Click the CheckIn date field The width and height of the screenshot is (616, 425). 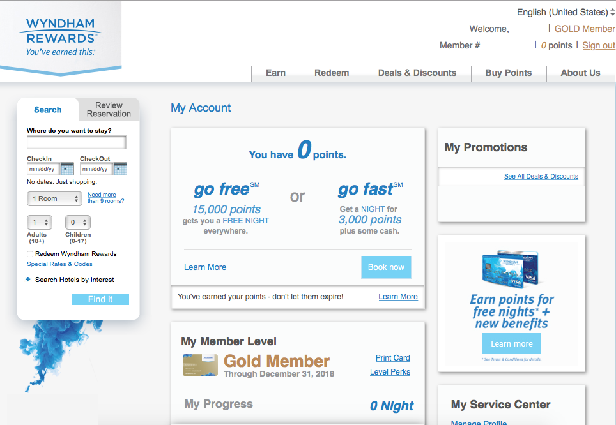(43, 169)
